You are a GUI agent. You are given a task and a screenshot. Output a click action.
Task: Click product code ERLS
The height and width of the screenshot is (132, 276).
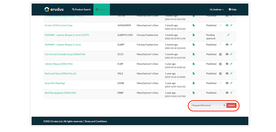[x=120, y=74]
